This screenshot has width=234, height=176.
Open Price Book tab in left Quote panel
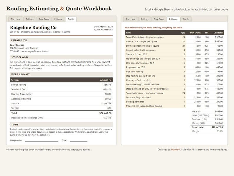[x=44, y=19]
